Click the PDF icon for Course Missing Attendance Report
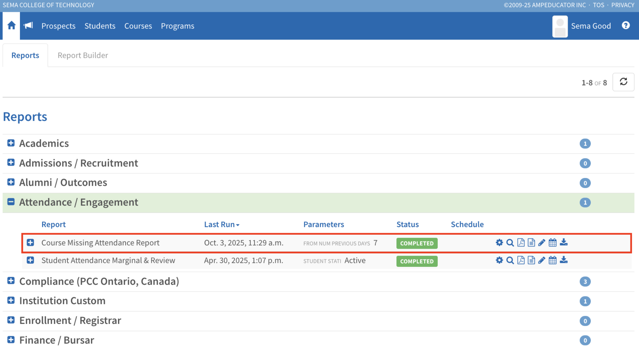 coord(521,243)
